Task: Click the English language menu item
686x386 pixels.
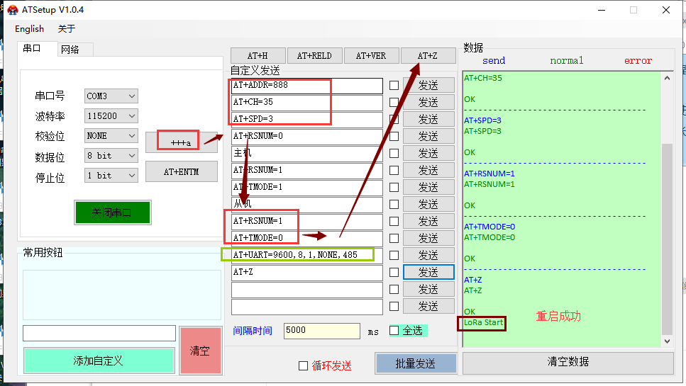Action: tap(29, 29)
